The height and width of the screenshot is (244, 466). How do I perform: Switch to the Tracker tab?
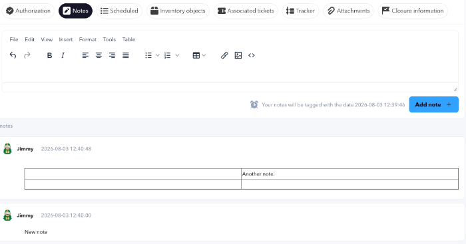300,11
